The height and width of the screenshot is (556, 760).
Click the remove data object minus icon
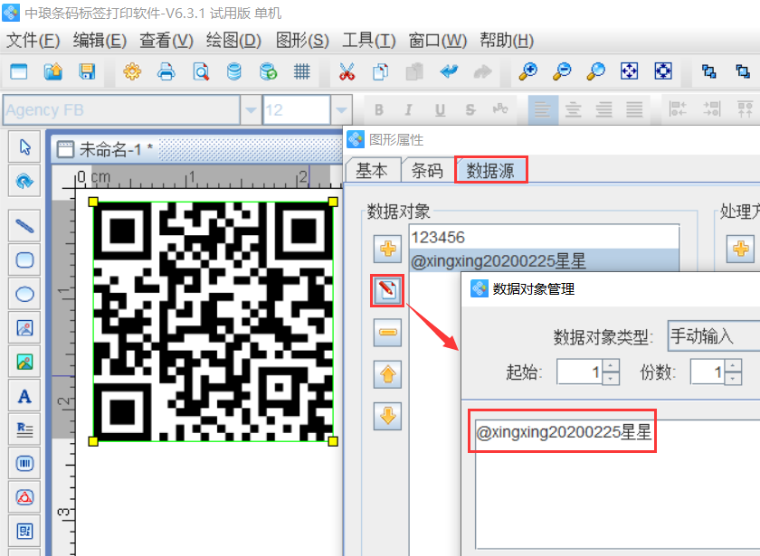[x=388, y=333]
